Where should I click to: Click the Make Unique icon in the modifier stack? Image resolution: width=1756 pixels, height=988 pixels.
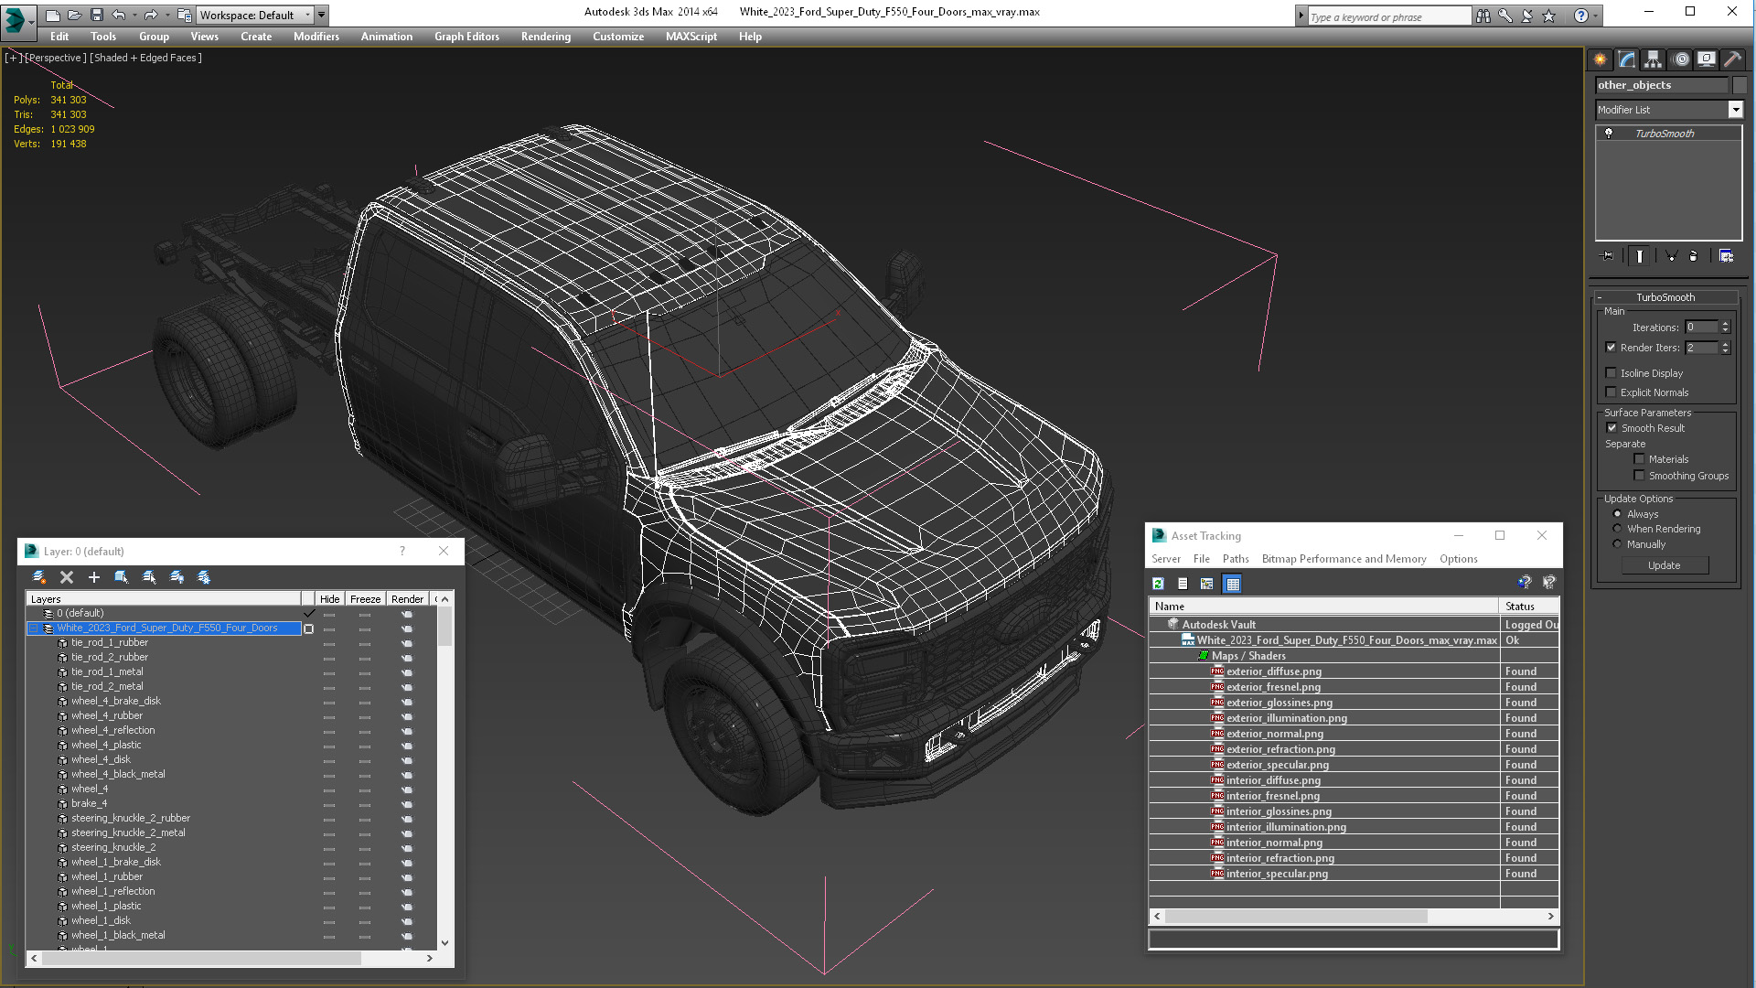coord(1671,256)
